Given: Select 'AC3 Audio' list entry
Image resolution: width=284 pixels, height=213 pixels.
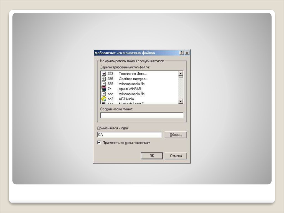Looking at the screenshot, I should [x=126, y=99].
